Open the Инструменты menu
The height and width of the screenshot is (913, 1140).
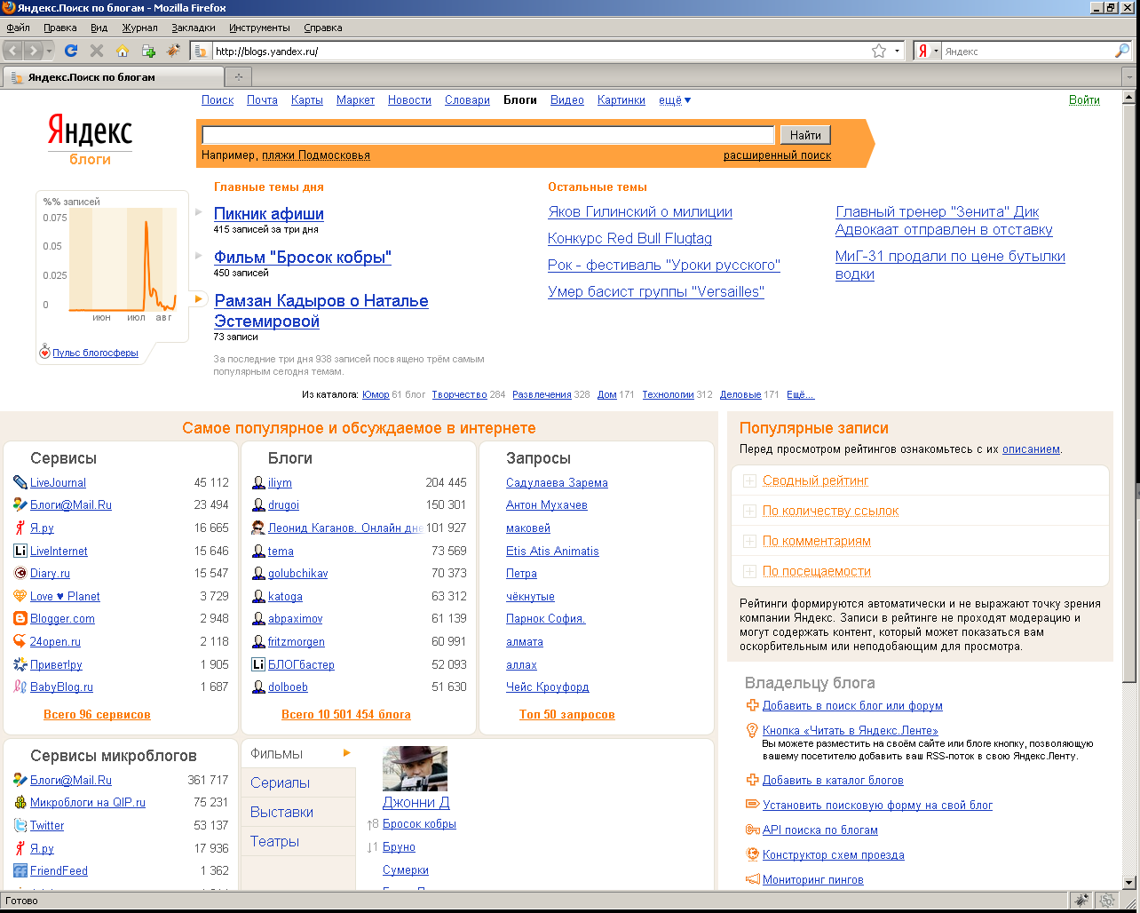(x=259, y=28)
